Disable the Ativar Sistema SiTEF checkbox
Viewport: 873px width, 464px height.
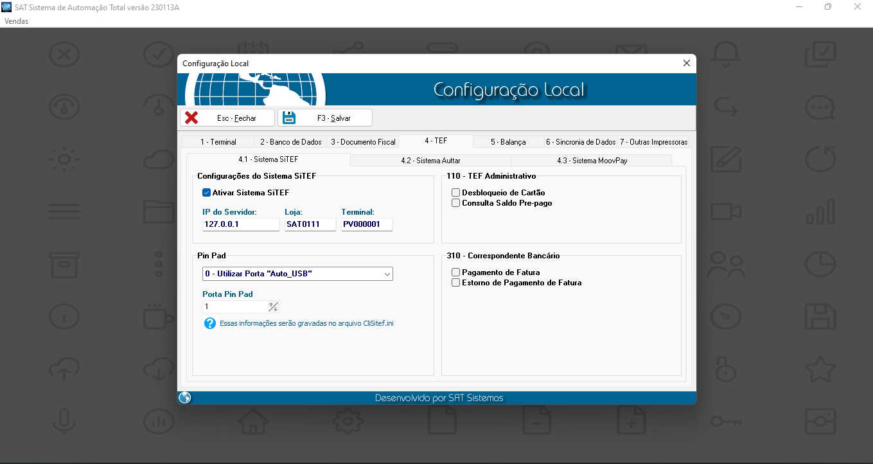click(206, 192)
